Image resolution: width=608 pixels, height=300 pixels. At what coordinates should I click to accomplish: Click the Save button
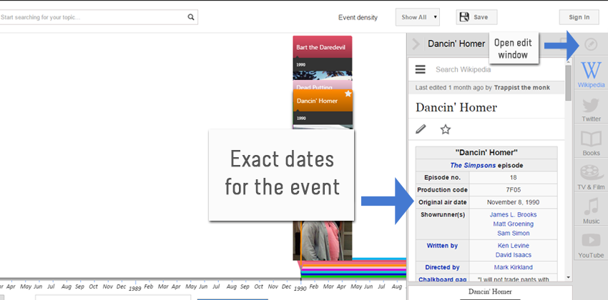pyautogui.click(x=476, y=17)
